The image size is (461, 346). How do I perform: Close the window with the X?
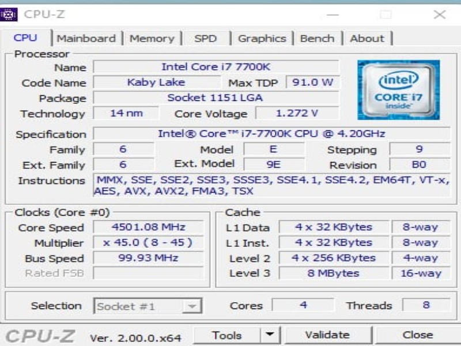pyautogui.click(x=440, y=14)
